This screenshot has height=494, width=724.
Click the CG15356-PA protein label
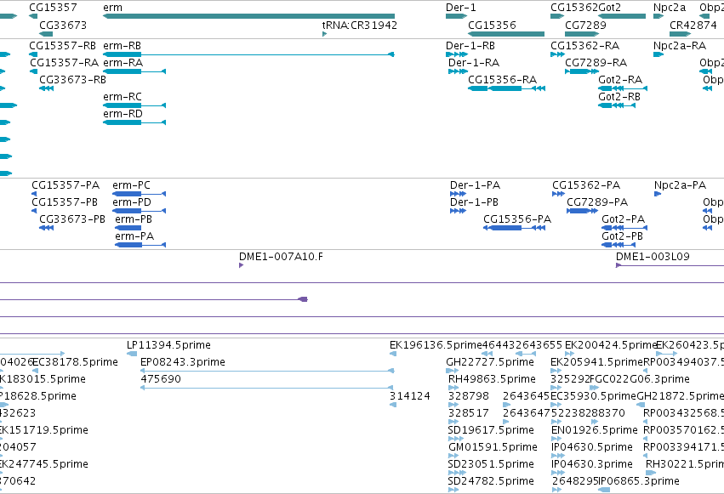tap(517, 219)
